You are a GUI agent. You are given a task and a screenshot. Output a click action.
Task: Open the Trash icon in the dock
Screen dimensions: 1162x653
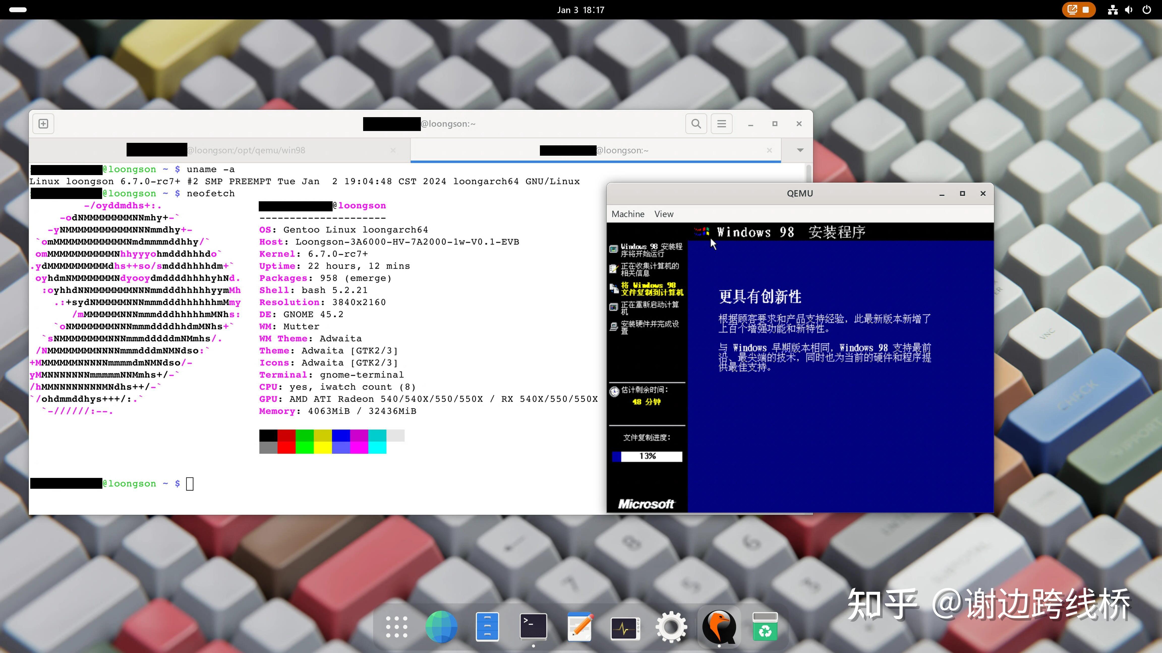click(765, 626)
